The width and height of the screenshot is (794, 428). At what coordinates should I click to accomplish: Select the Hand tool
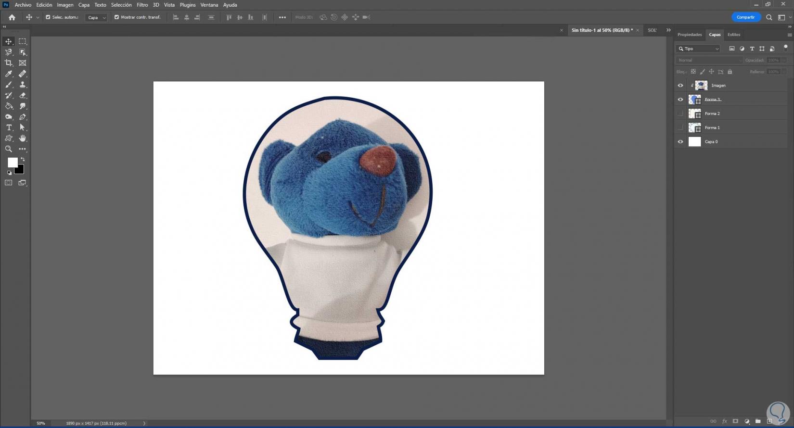coord(23,138)
